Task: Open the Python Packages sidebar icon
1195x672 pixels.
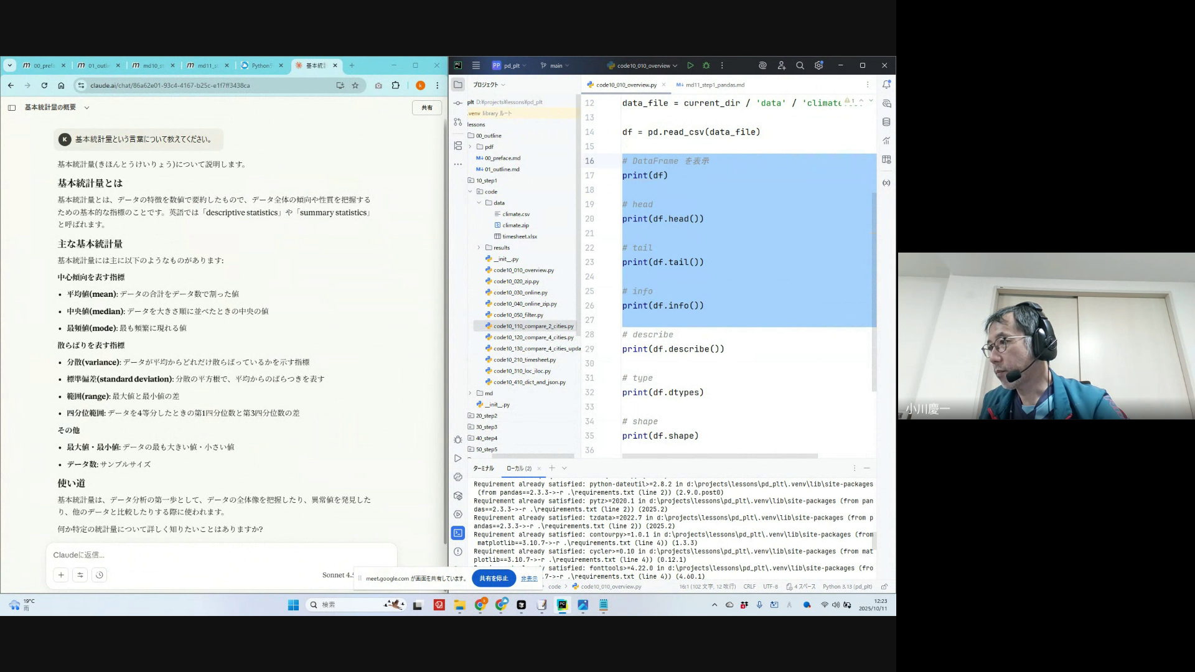Action: [458, 496]
